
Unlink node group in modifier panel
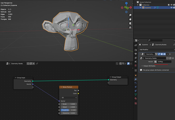click(x=173, y=58)
